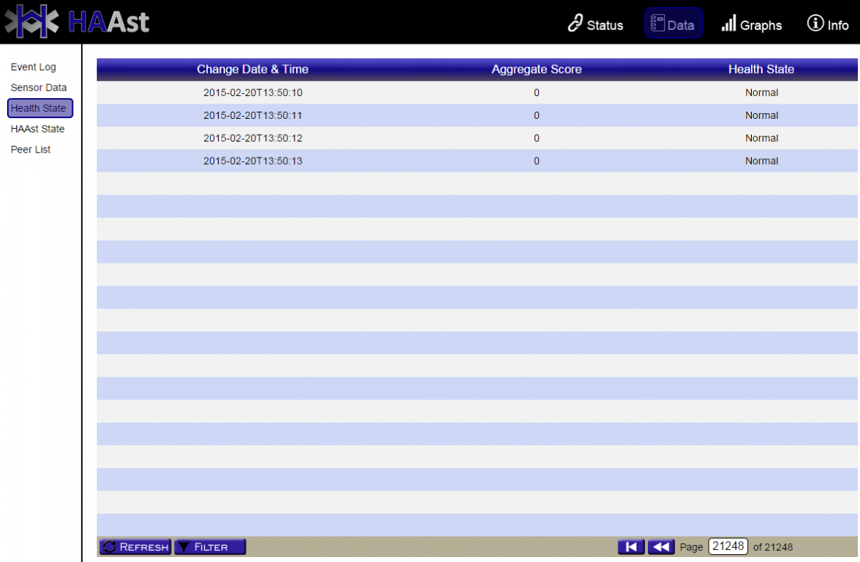Image resolution: width=860 pixels, height=562 pixels.
Task: Select Event Log in the sidebar
Action: tap(34, 67)
